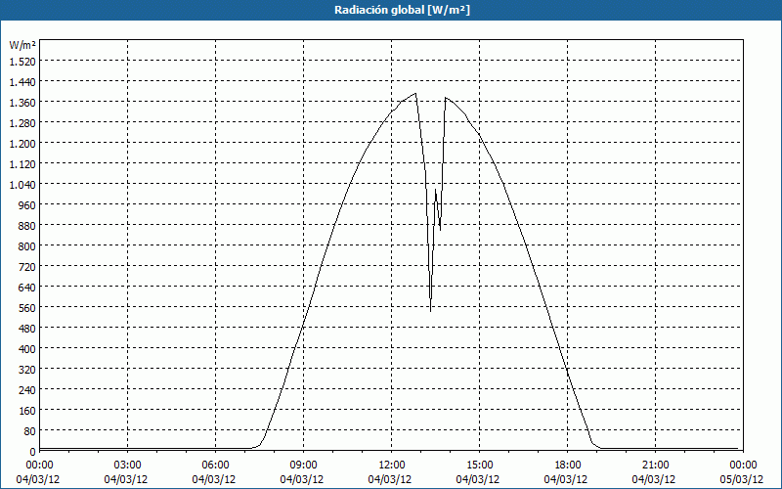Click the 1.120 y-axis value

22,164
